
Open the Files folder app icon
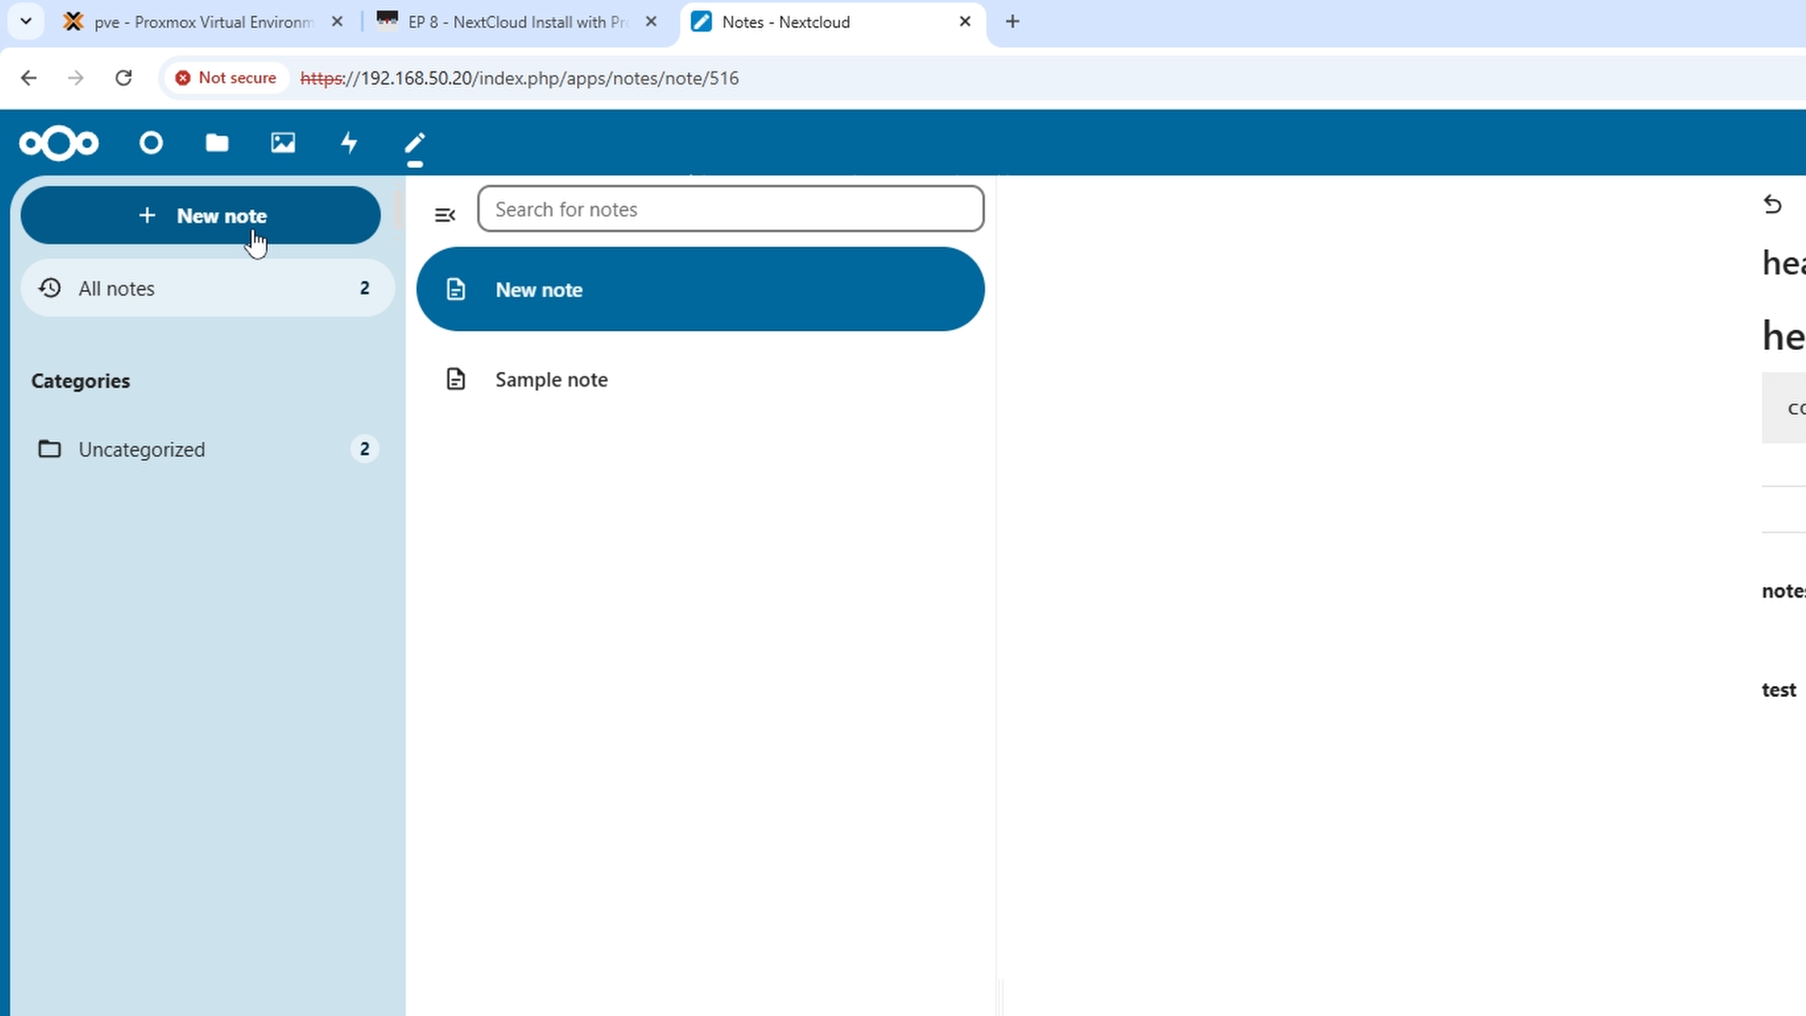217,143
